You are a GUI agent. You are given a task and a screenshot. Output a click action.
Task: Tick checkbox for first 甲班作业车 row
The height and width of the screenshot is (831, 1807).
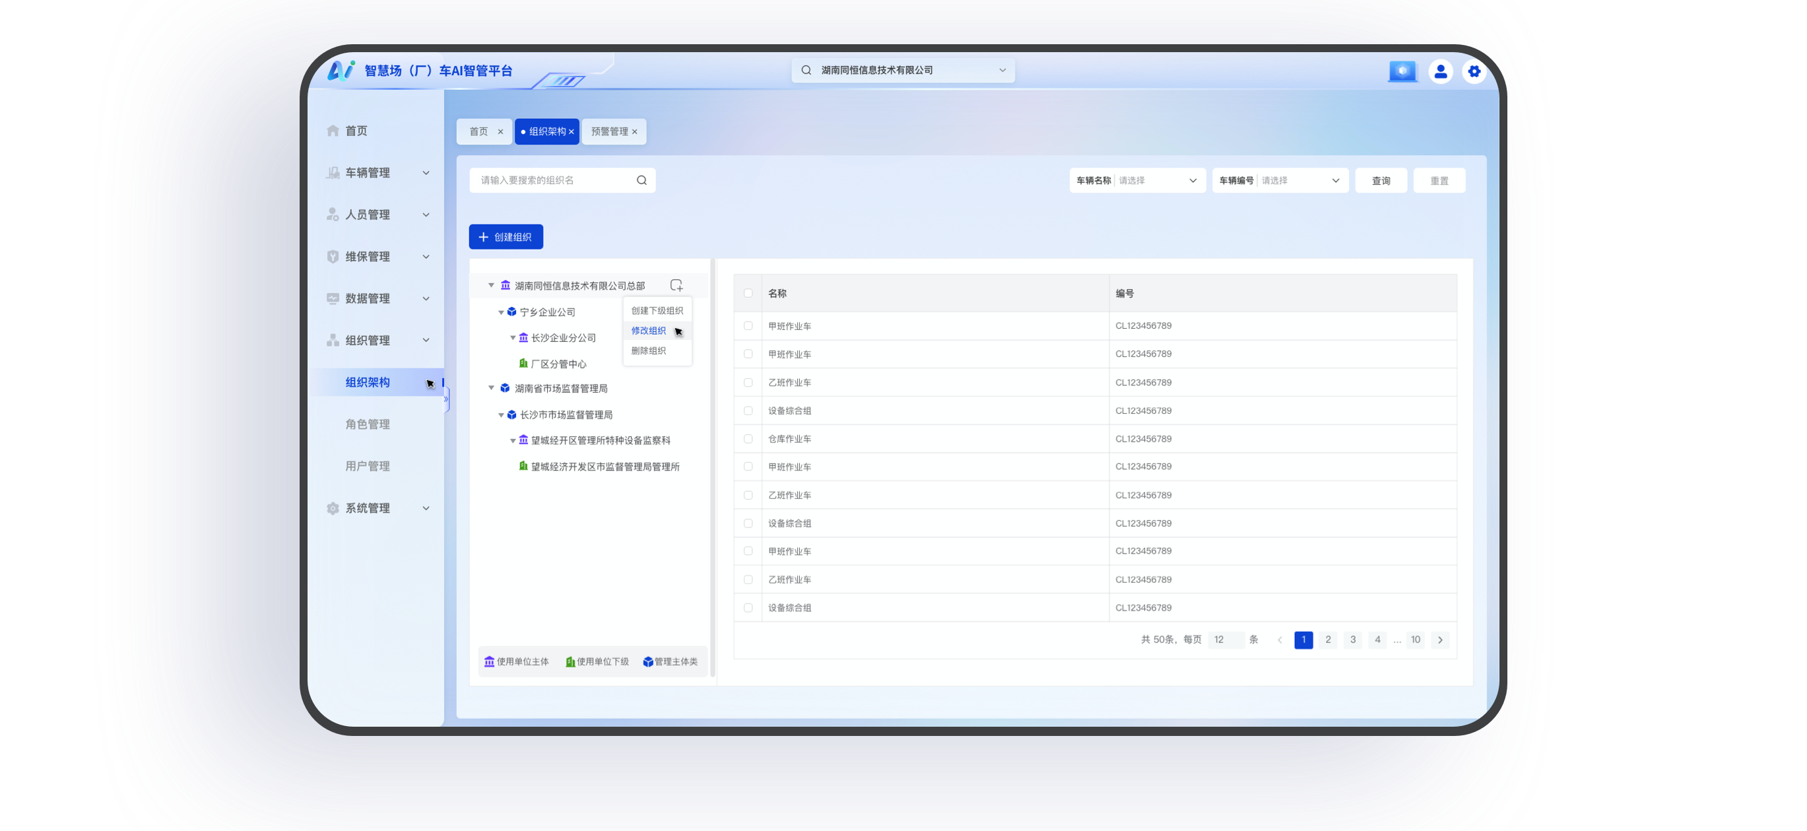coord(748,326)
